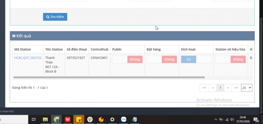263x124 pixels.
Task: Go to last page with >> button
Action: tap(236, 88)
